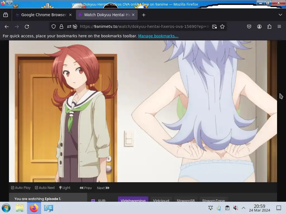Save page to Pocket
The image size is (286, 214).
click(x=249, y=26)
